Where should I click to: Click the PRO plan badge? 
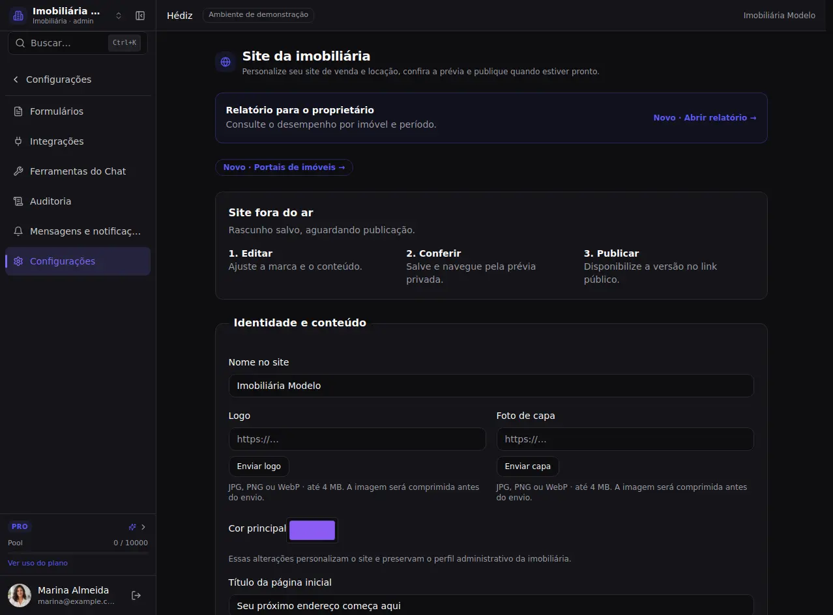[x=20, y=526]
